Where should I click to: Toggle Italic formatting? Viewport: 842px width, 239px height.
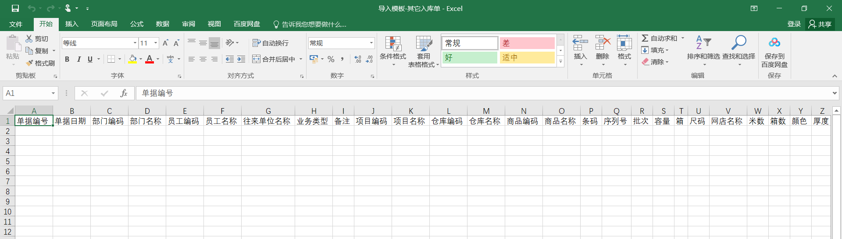coord(79,59)
